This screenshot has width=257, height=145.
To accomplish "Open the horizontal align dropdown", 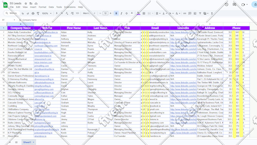I will 158,14.
